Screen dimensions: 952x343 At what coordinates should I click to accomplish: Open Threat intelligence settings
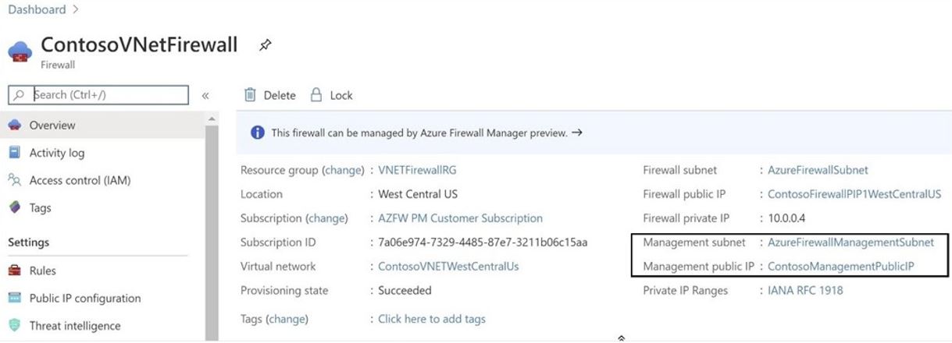point(75,325)
